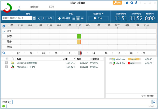Sort by 开始 column header
This screenshot has width=158, height=109.
[x=65, y=59]
